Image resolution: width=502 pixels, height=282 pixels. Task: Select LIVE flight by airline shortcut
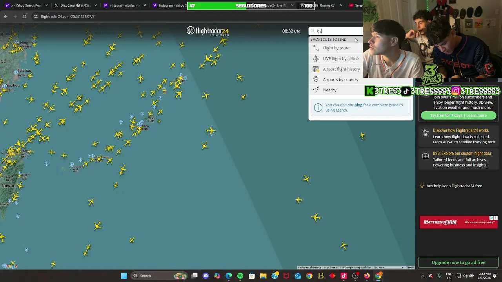(x=336, y=58)
